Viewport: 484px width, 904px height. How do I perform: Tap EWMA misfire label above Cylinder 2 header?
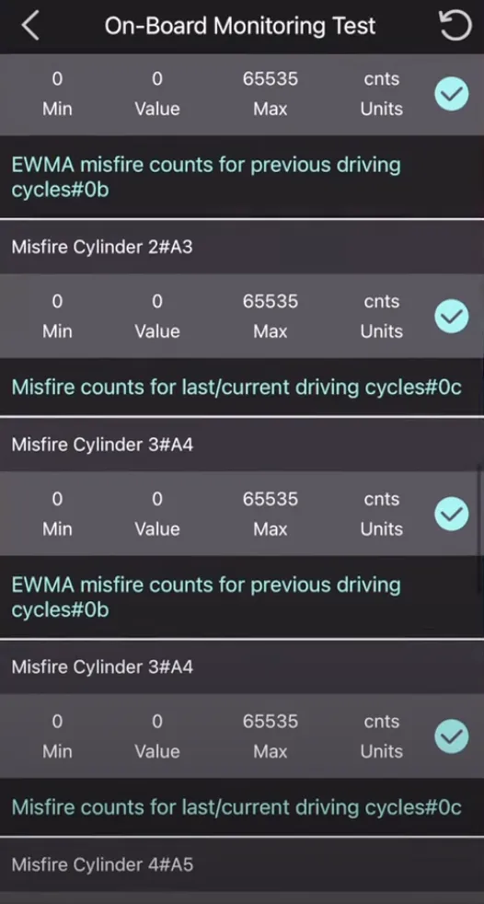click(206, 177)
